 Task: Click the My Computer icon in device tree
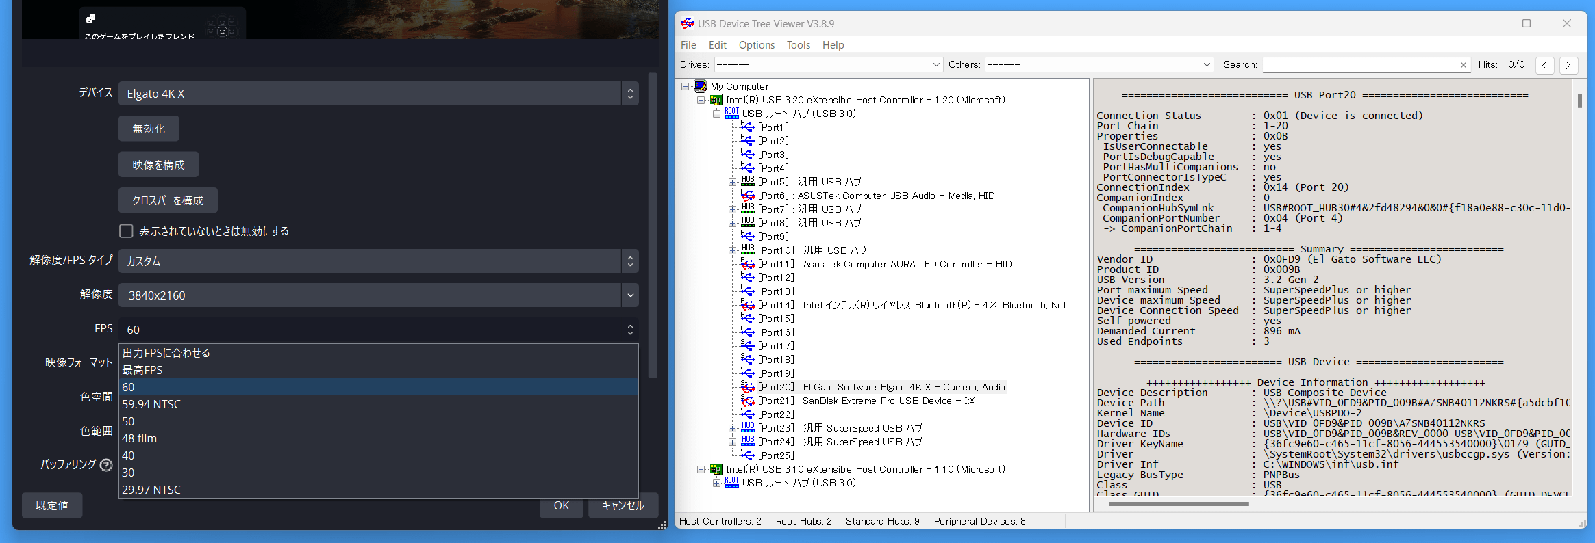pyautogui.click(x=700, y=86)
